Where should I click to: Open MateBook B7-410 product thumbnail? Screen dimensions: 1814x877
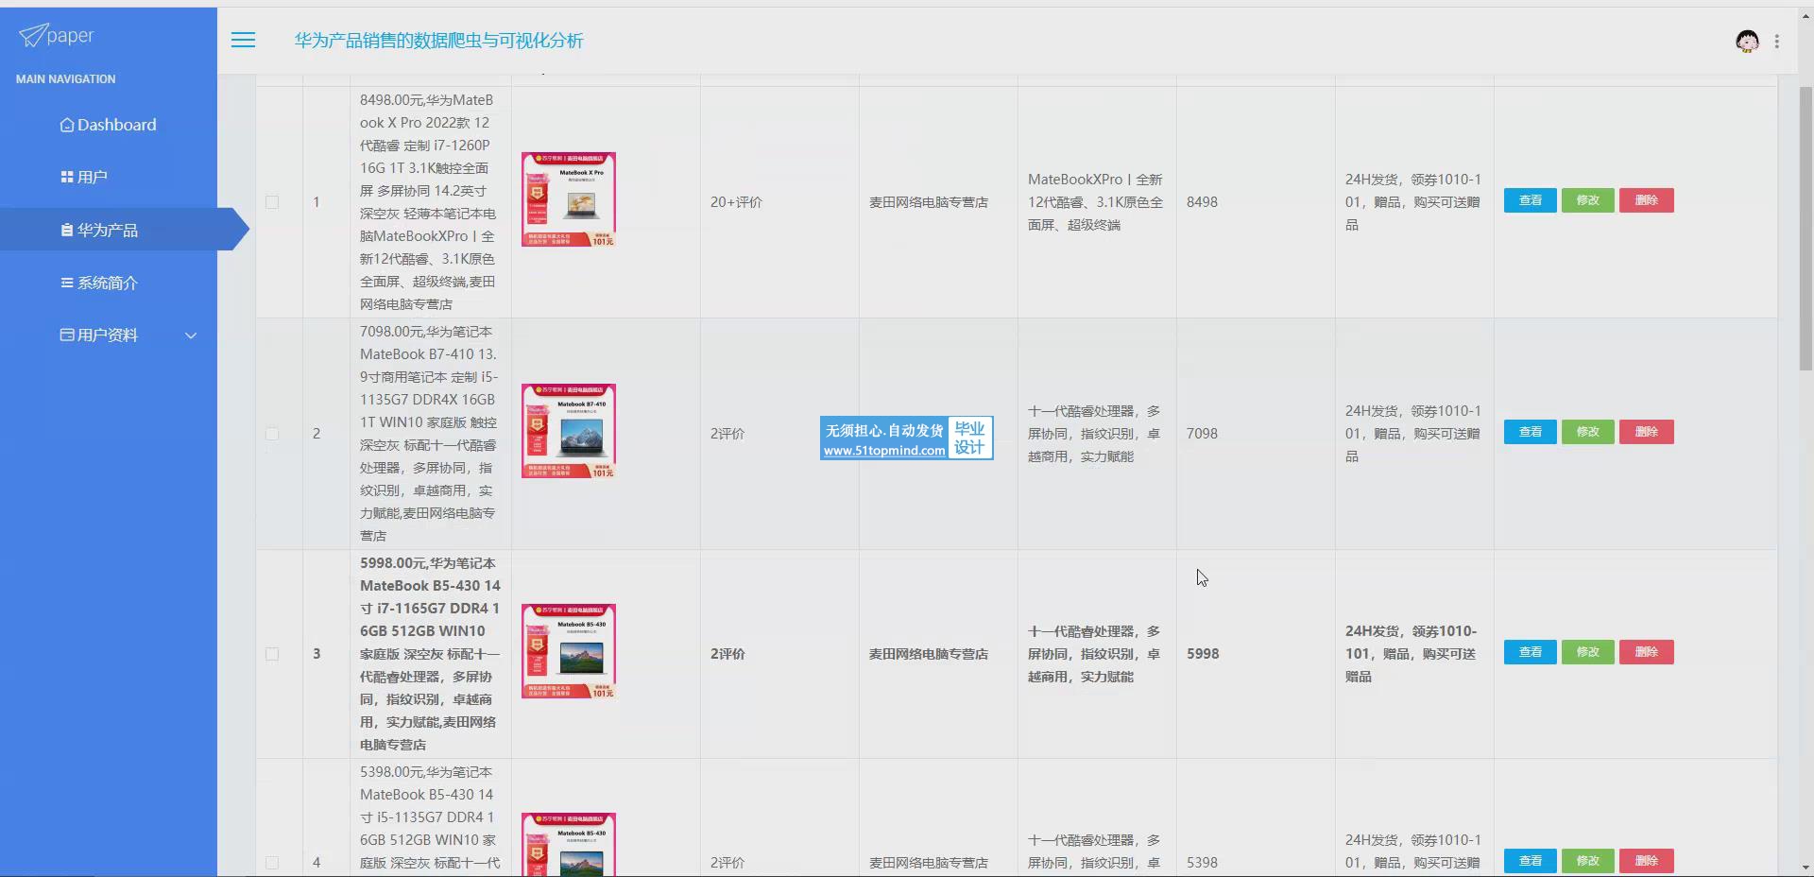(569, 431)
